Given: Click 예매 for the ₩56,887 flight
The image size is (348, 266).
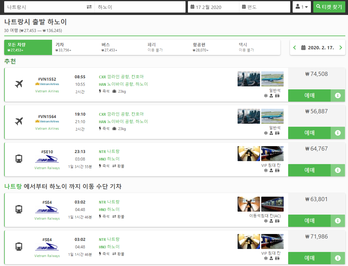Looking at the screenshot, I should point(309,133).
